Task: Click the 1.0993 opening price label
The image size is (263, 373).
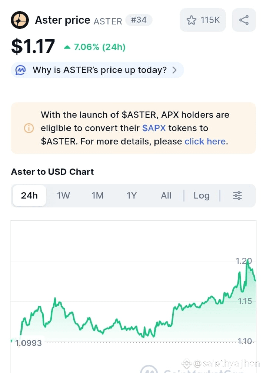Action: pos(29,343)
